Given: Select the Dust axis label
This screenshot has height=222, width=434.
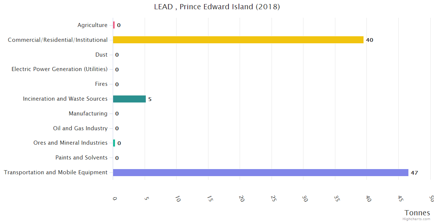Looking at the screenshot, I should tap(101, 55).
